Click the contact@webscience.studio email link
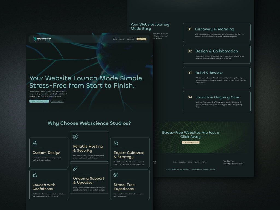 [x=233, y=164]
